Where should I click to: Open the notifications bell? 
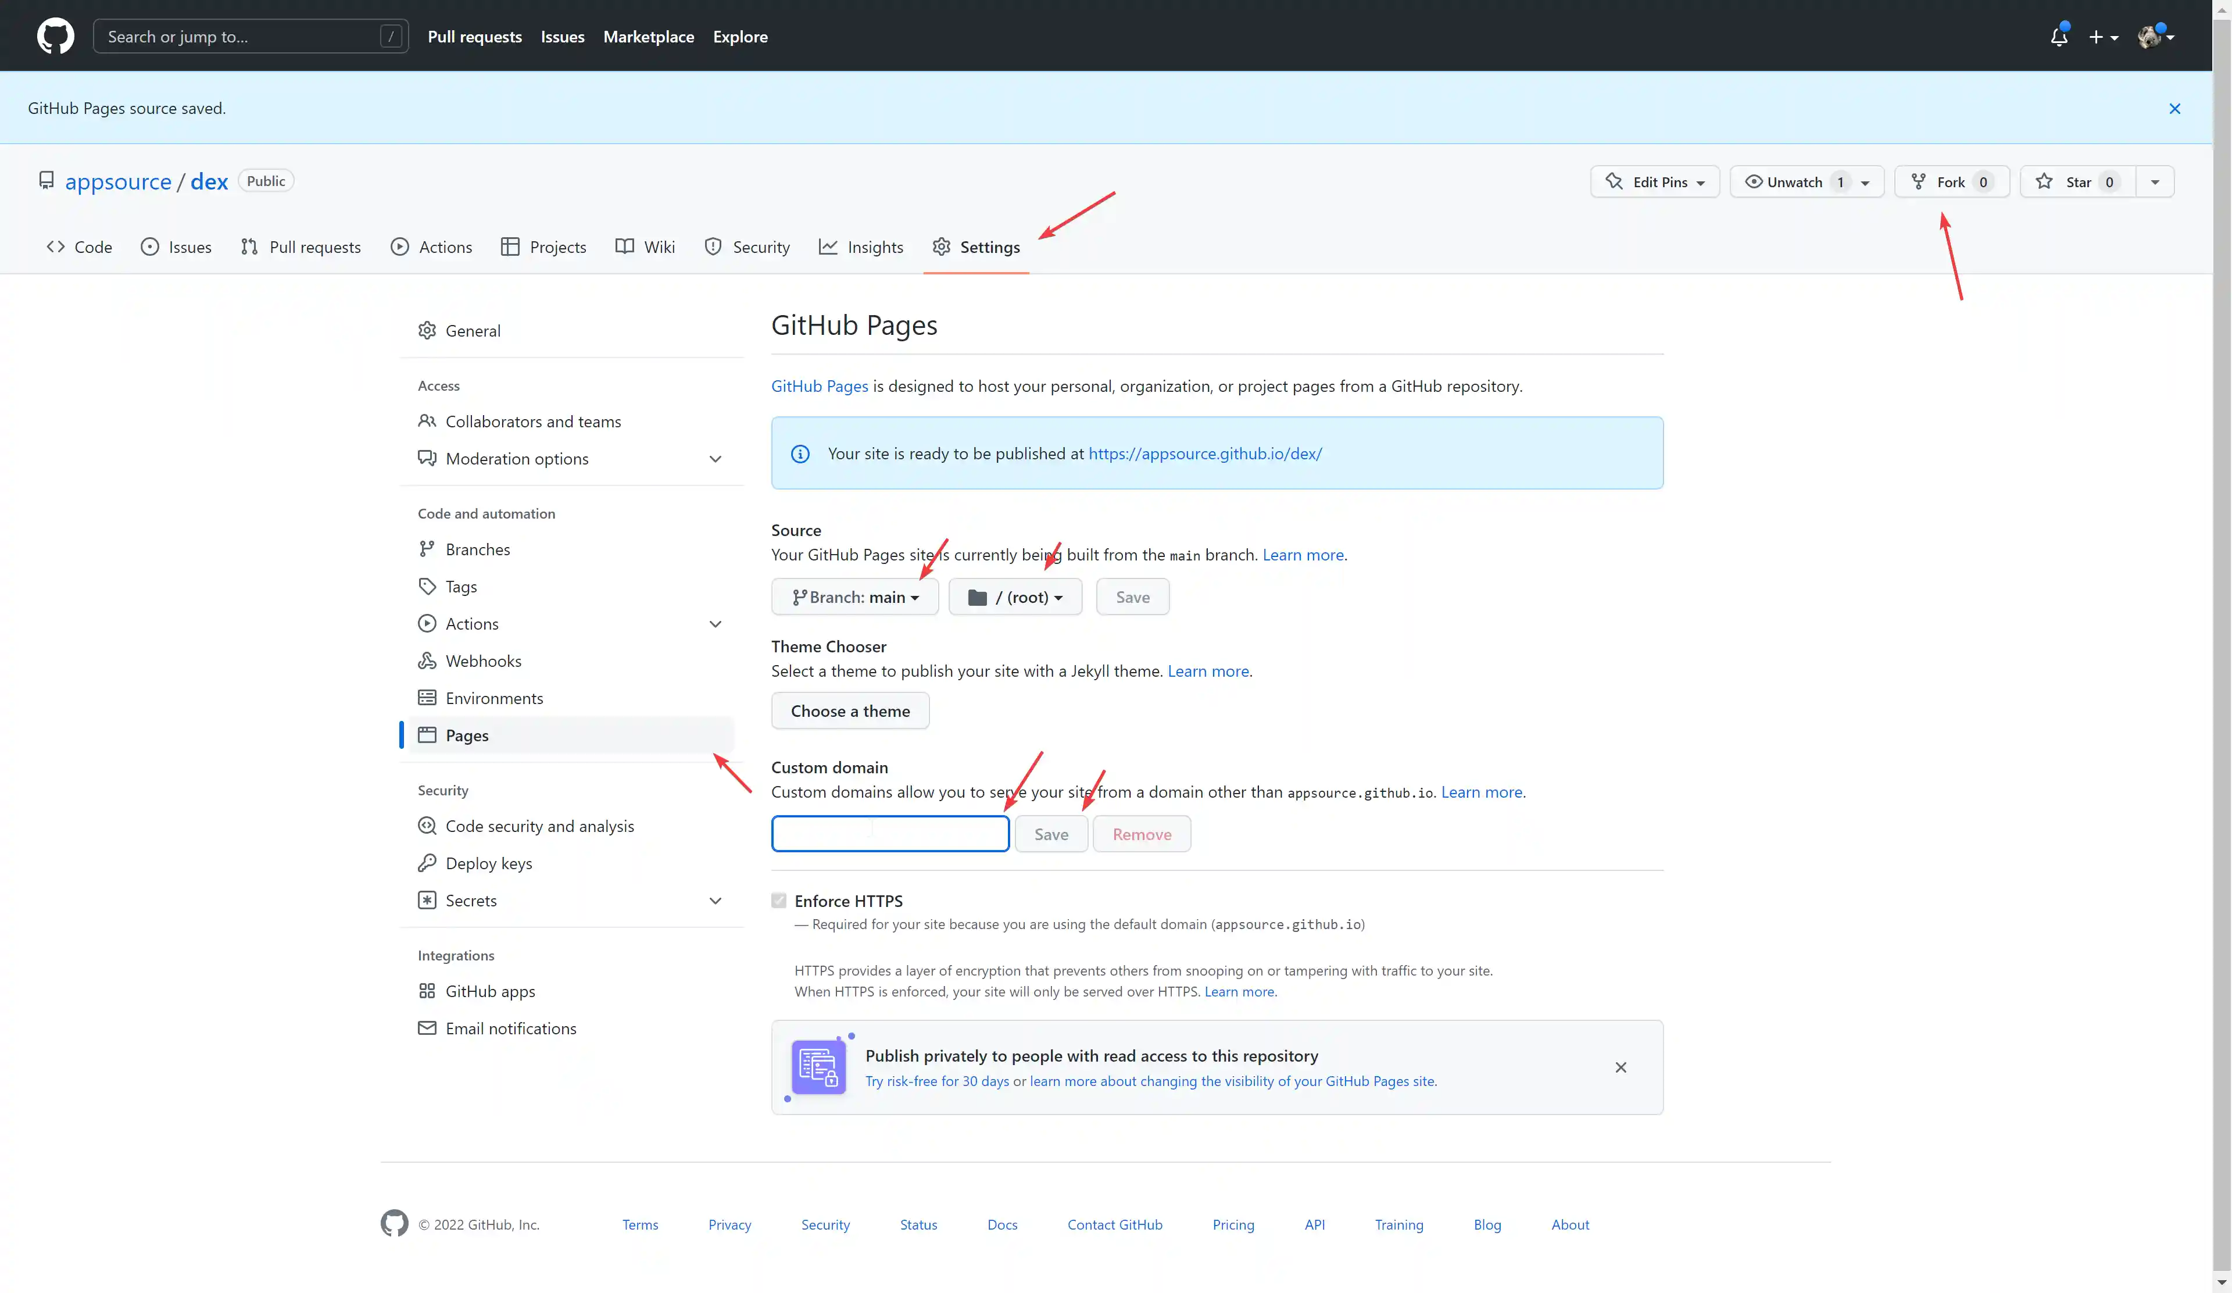click(x=2058, y=36)
